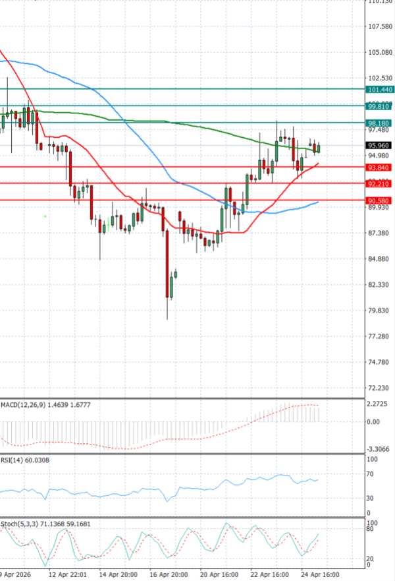Click the 74.780 price axis value
This screenshot has height=581, width=395.
pos(380,362)
